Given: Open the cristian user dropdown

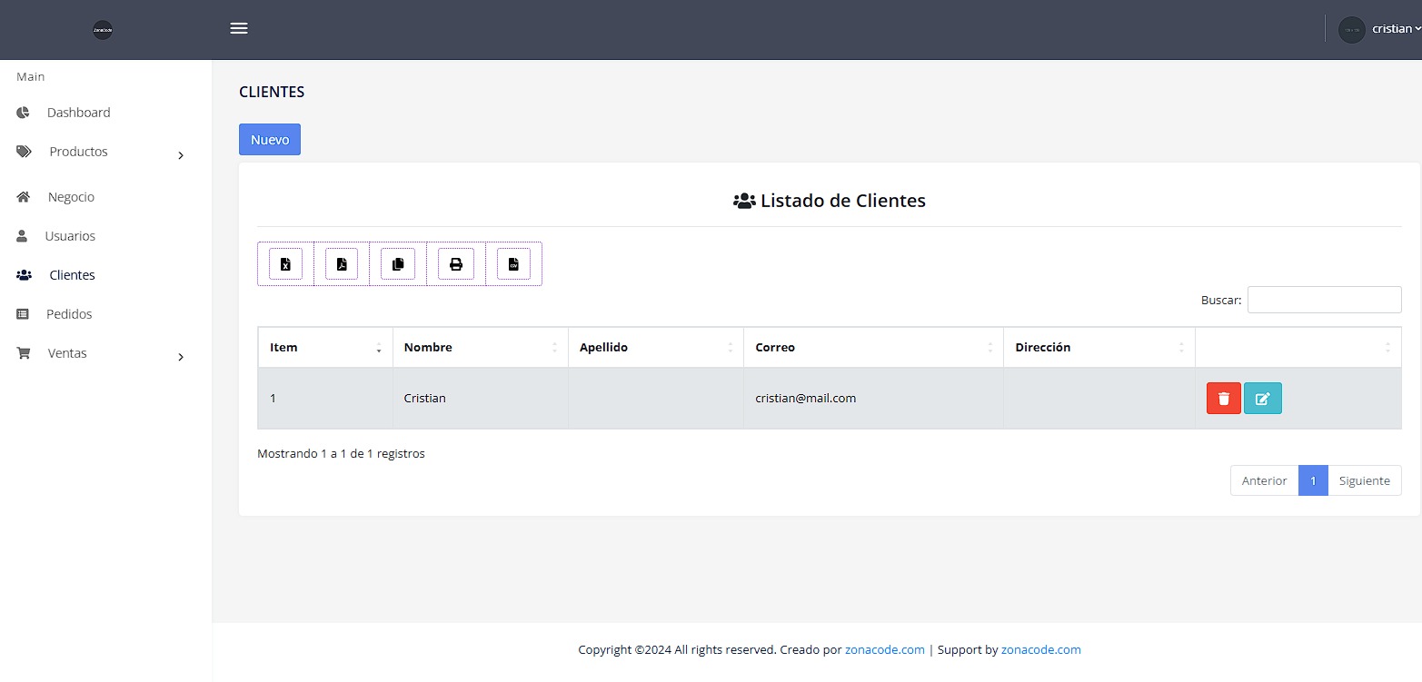Looking at the screenshot, I should tap(1396, 29).
